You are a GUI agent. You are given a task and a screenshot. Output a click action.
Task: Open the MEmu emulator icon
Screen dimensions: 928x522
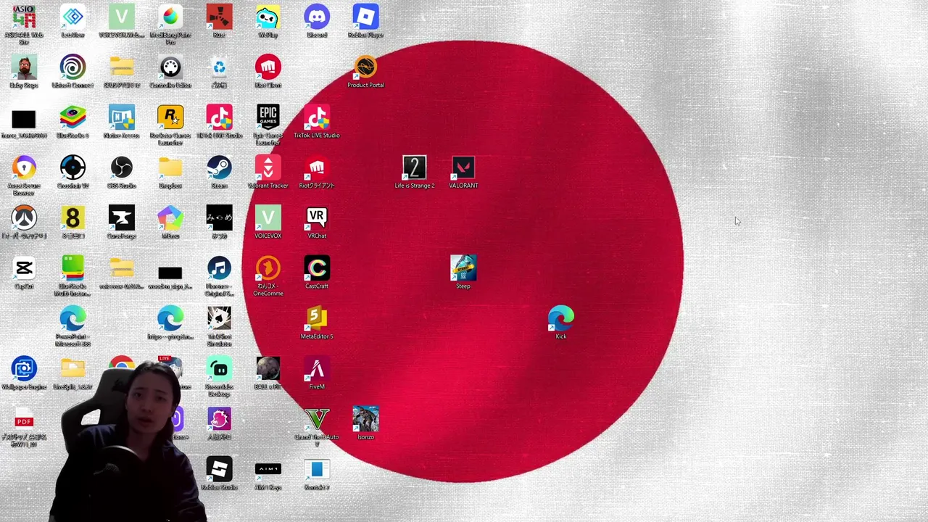coord(170,218)
